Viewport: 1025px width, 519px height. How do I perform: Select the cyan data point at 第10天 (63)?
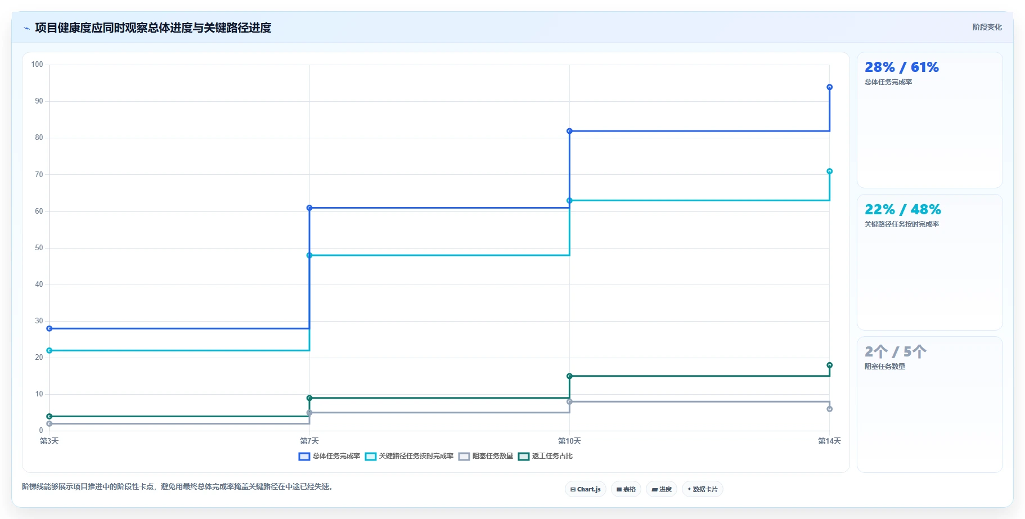pyautogui.click(x=569, y=201)
